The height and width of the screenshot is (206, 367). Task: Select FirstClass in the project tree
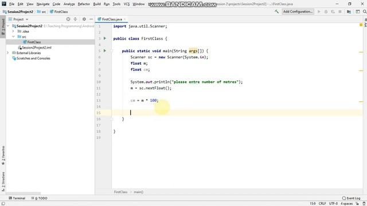coord(34,42)
